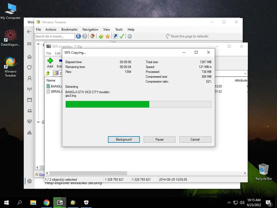Open Account protection person icon
277x208 pixels.
[29, 78]
